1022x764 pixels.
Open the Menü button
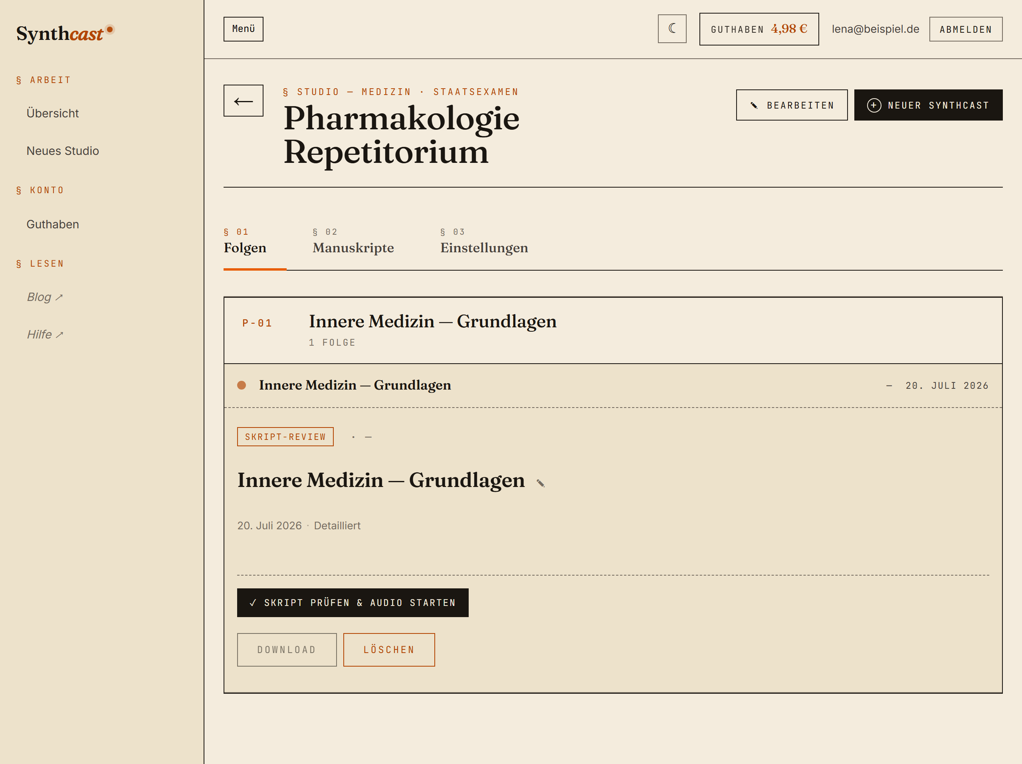[x=244, y=29]
